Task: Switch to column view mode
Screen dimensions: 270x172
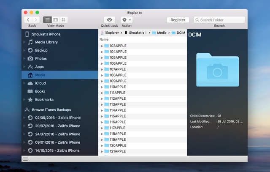Action: coord(55,20)
